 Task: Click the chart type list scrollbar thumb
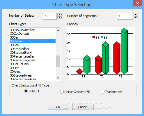[58, 61]
